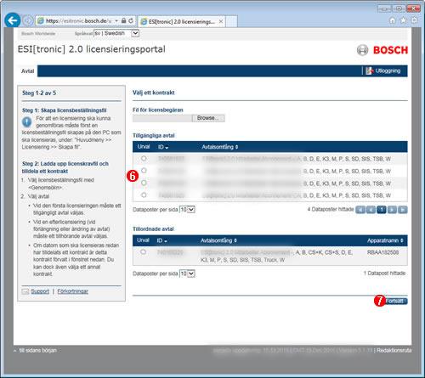425x378 pixels.
Task: Open browser tools gear icon
Action: tap(414, 20)
